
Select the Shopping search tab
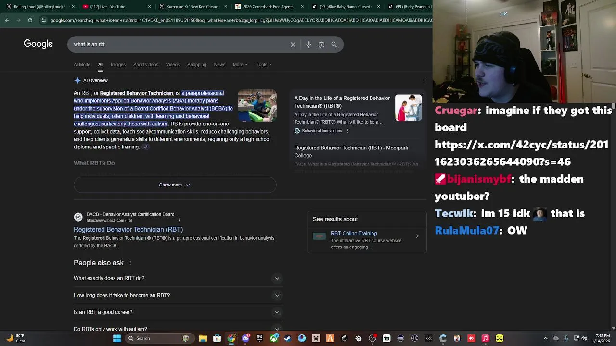pos(197,64)
